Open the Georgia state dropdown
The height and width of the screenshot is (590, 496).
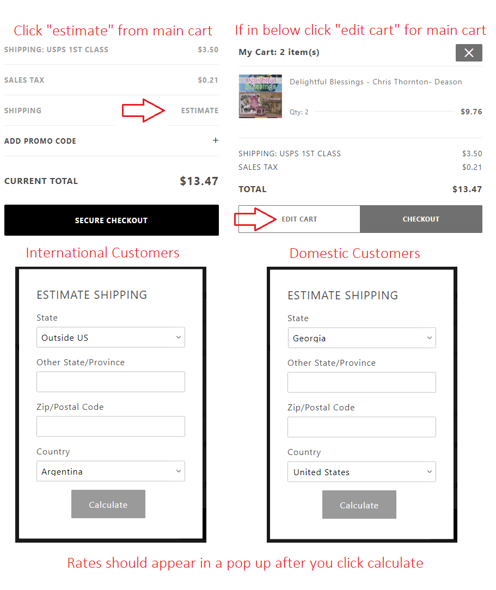coord(362,338)
